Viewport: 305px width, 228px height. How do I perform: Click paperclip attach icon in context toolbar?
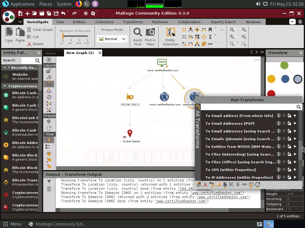[238, 184]
